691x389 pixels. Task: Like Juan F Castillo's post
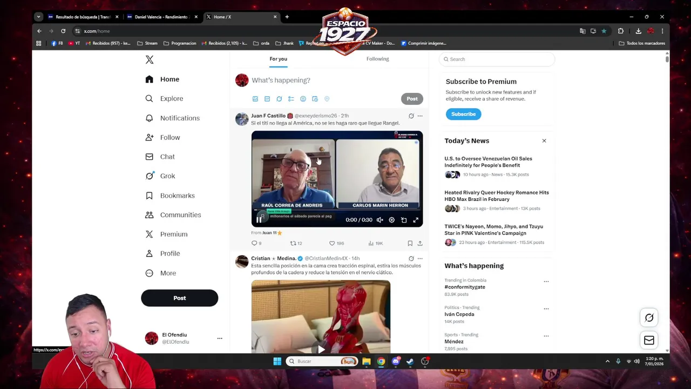[336, 243]
